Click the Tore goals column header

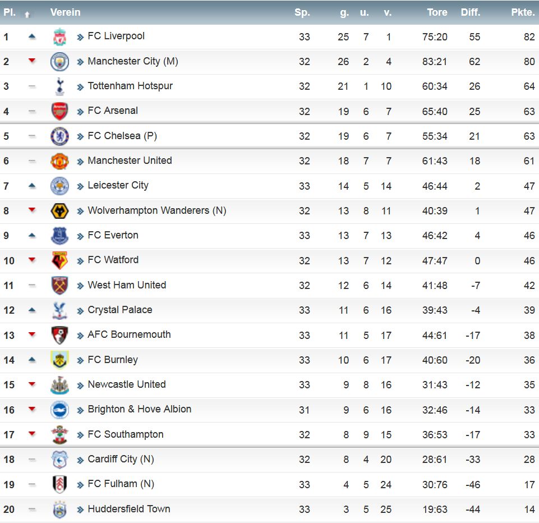point(437,12)
